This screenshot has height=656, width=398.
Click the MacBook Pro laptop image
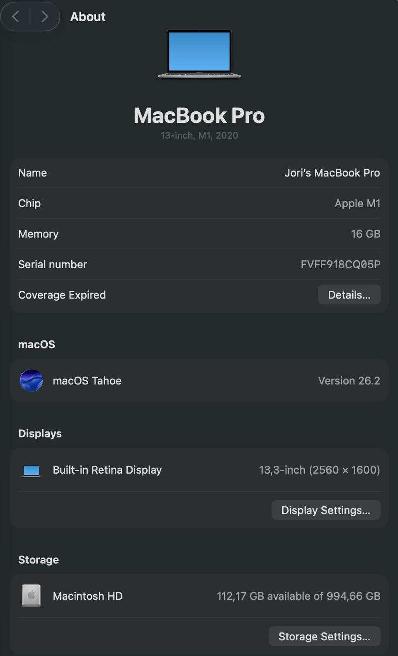tap(199, 54)
